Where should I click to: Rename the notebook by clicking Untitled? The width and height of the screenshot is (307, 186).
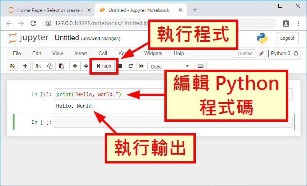pyautogui.click(x=67, y=38)
